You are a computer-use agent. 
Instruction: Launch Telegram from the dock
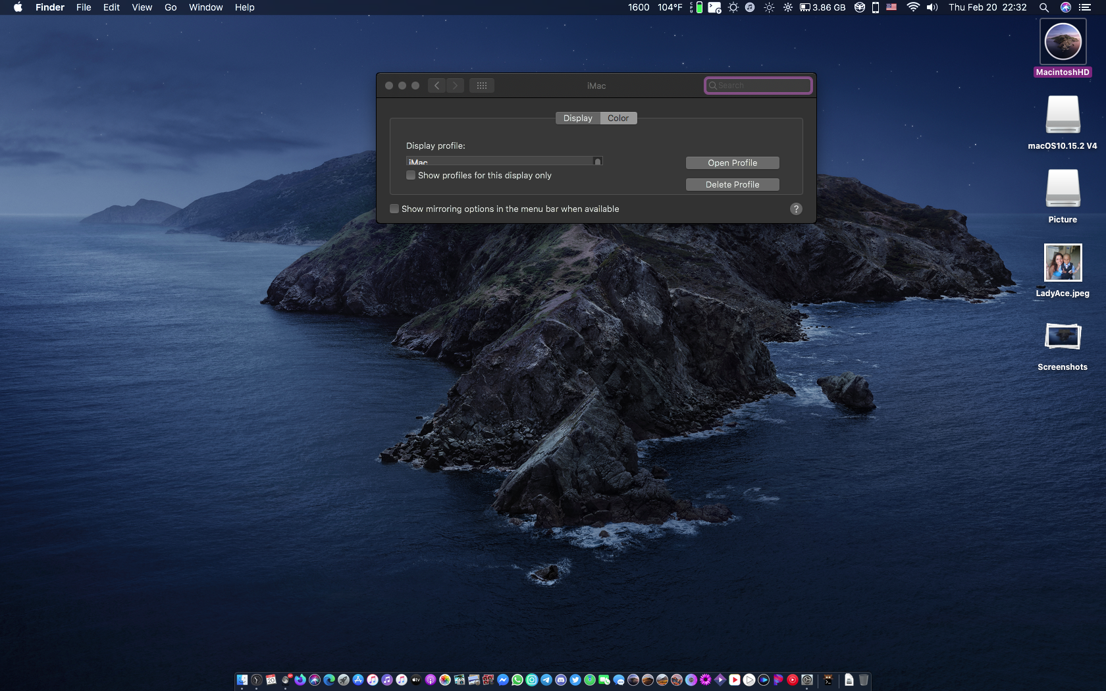click(546, 680)
